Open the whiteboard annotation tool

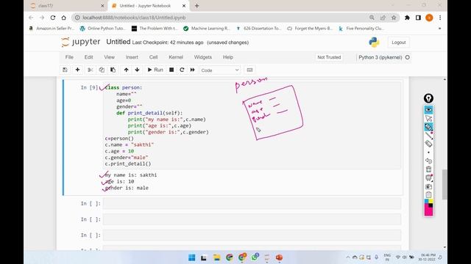click(x=428, y=177)
